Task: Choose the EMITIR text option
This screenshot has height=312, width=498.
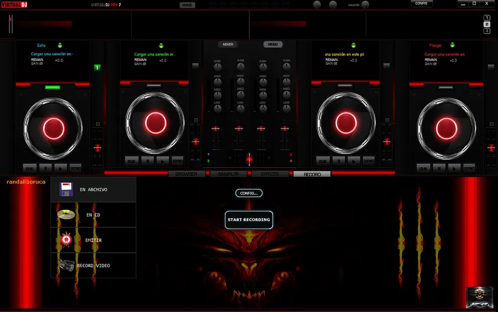Action: pyautogui.click(x=94, y=240)
